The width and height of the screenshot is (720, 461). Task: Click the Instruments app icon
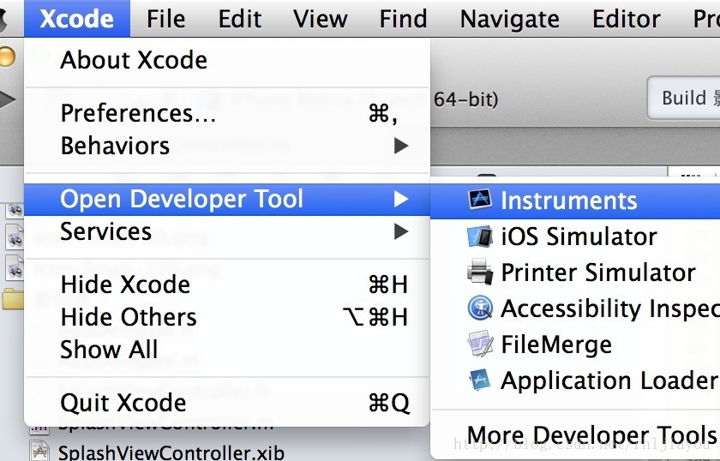479,201
